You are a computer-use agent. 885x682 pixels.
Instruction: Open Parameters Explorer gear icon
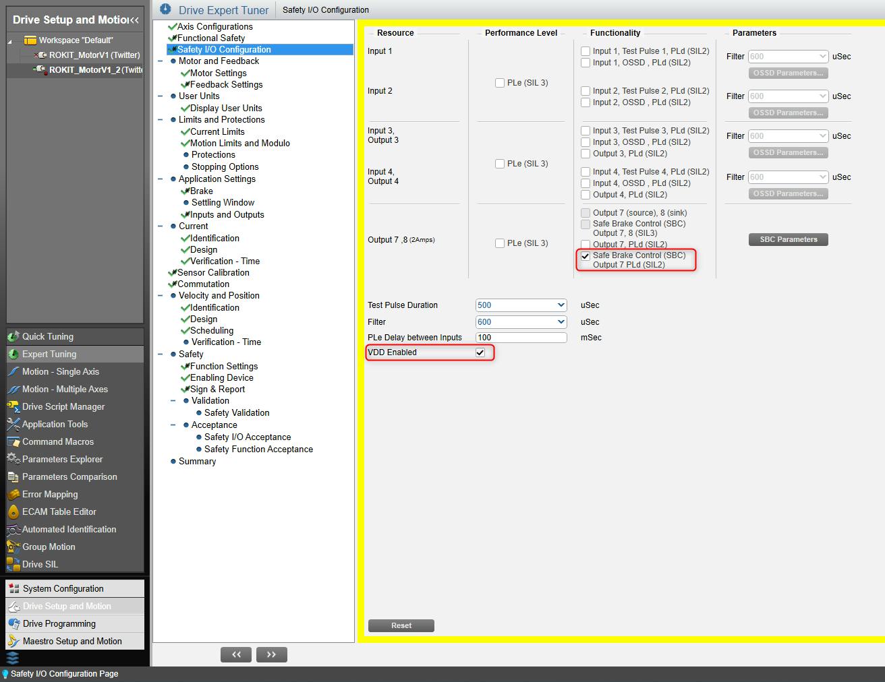(x=13, y=459)
